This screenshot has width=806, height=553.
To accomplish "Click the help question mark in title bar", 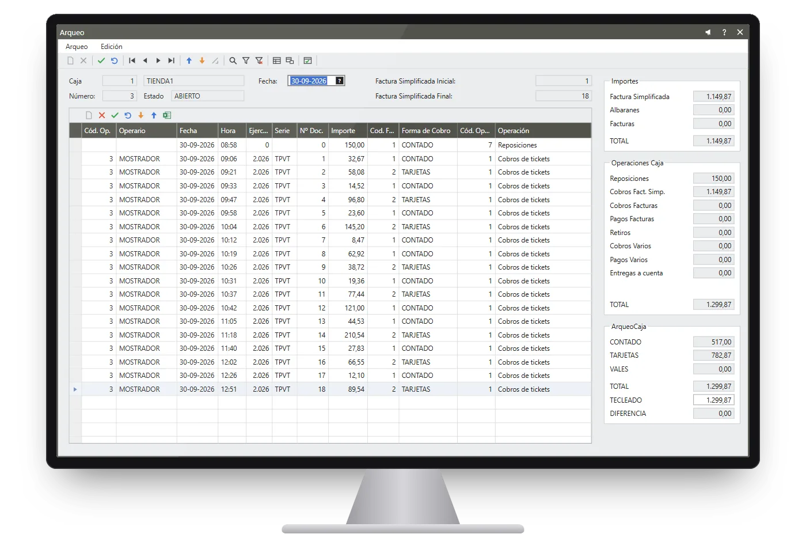I will click(724, 32).
